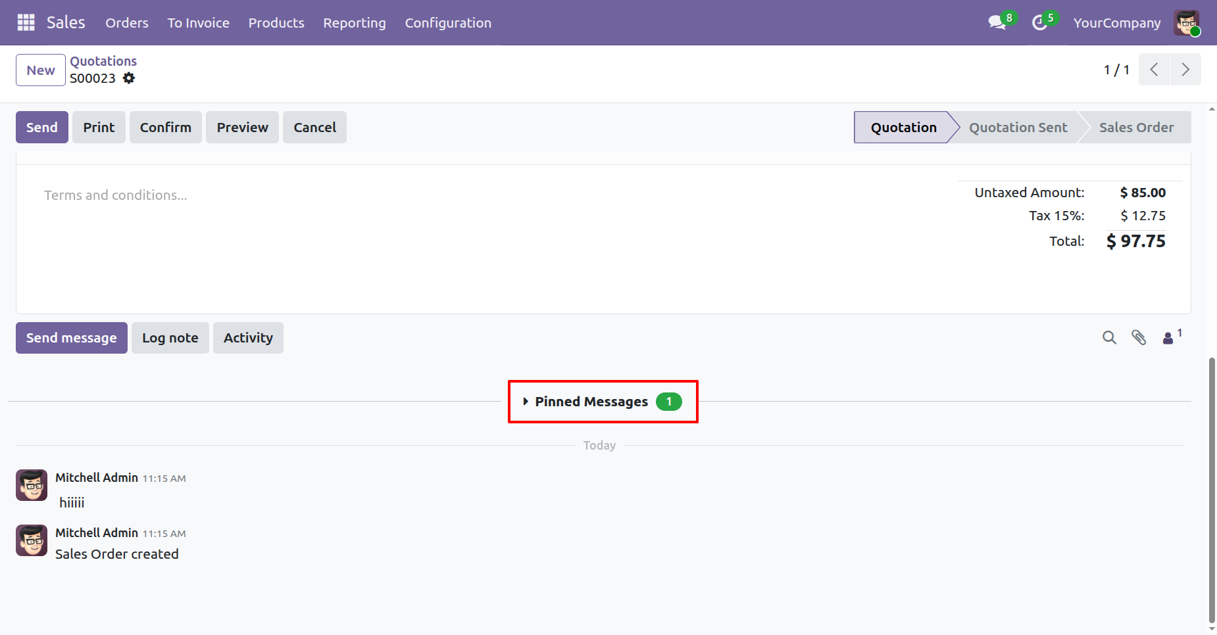Open the YourCompany company switcher
Image resolution: width=1217 pixels, height=635 pixels.
pos(1116,23)
